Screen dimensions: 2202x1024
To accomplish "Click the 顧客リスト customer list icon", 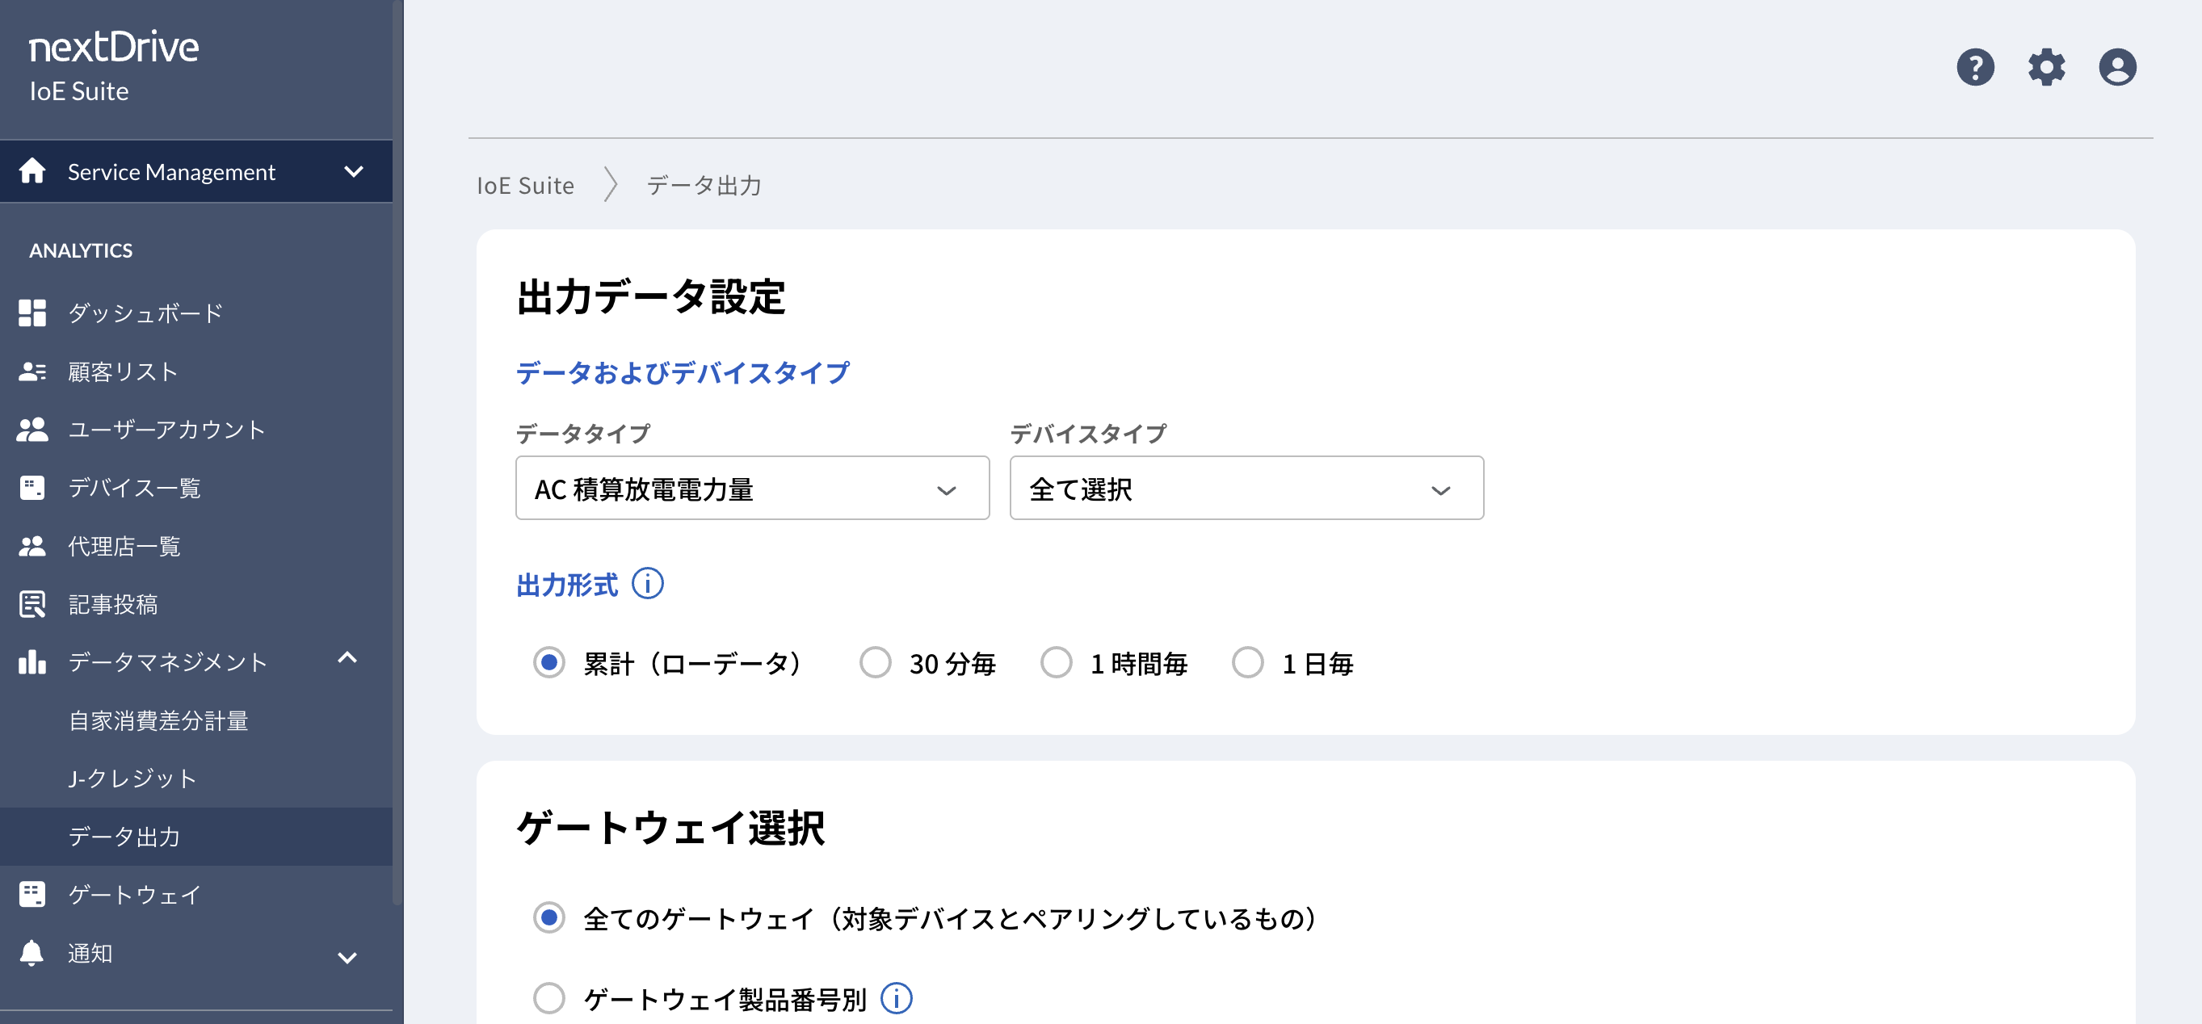I will (x=32, y=371).
